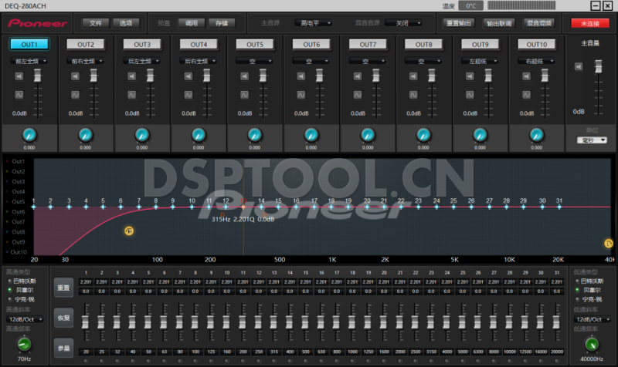Mute the OUT7 channel speaker icon
Viewport: 618px width, 367px height.
point(358,76)
